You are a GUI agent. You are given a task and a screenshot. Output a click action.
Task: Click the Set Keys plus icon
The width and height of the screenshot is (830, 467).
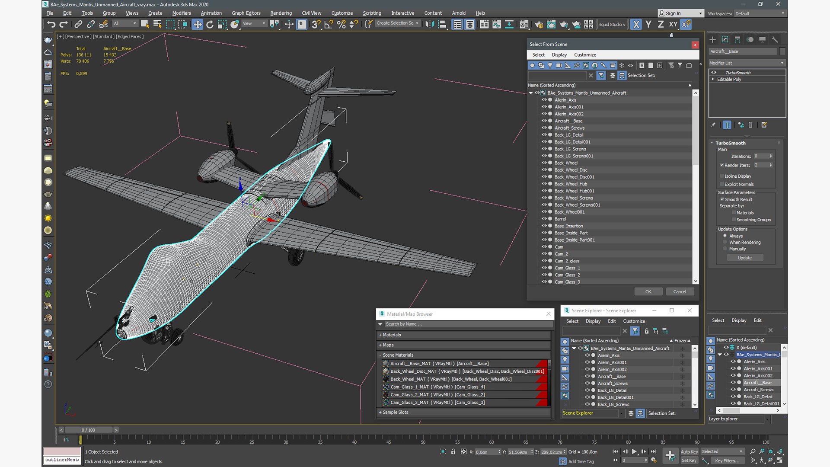tap(670, 455)
